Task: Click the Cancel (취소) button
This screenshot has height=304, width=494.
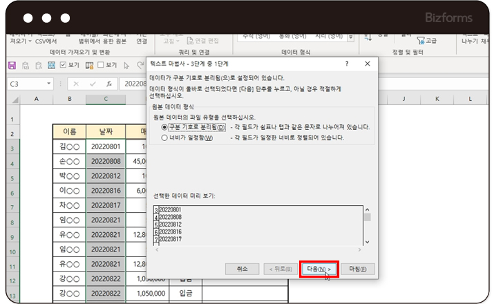Action: pyautogui.click(x=242, y=268)
